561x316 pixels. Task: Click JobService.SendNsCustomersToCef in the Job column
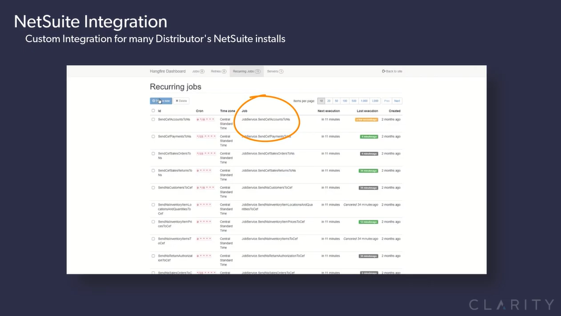point(267,188)
